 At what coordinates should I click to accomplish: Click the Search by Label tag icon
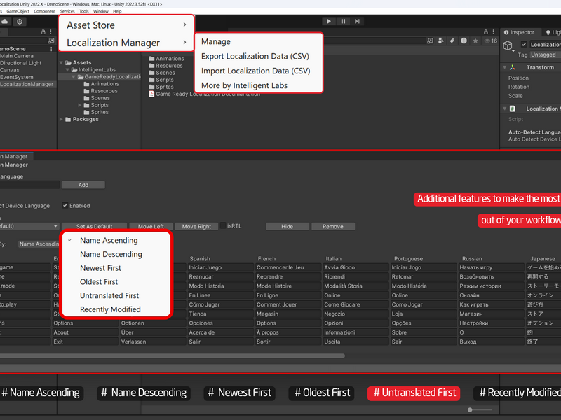coord(452,41)
